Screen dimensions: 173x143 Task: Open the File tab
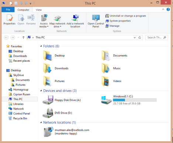pyautogui.click(x=8, y=10)
